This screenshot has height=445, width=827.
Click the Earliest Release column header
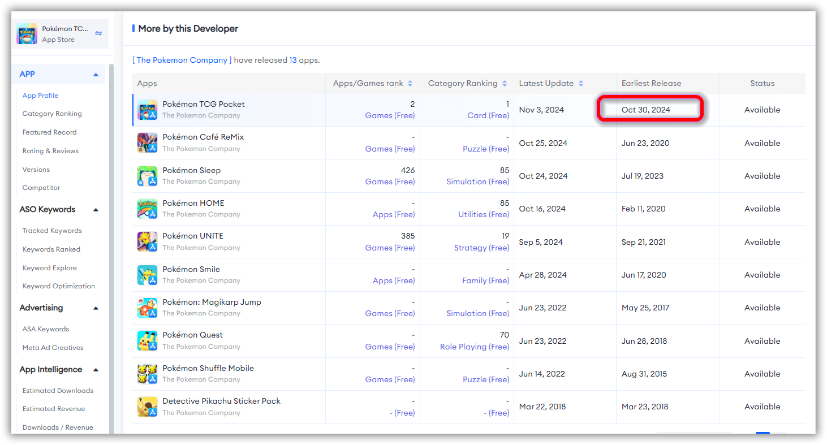coord(651,83)
